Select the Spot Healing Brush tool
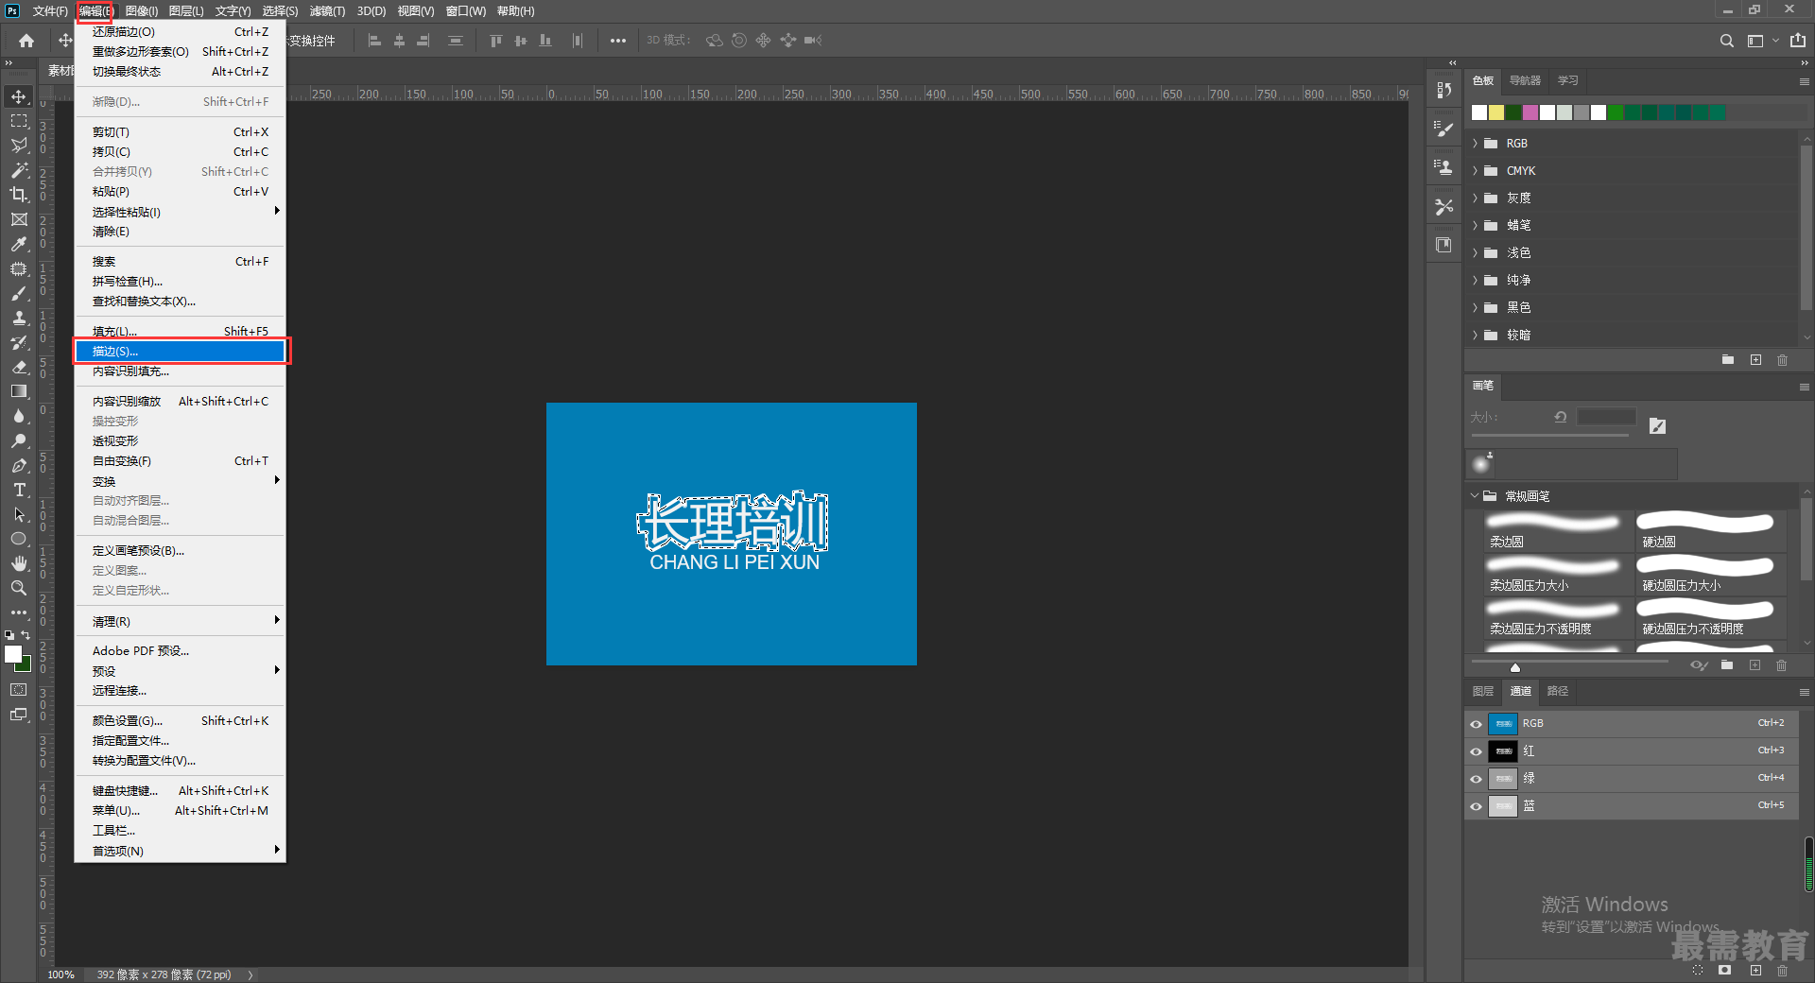Viewport: 1815px width, 983px height. [19, 268]
